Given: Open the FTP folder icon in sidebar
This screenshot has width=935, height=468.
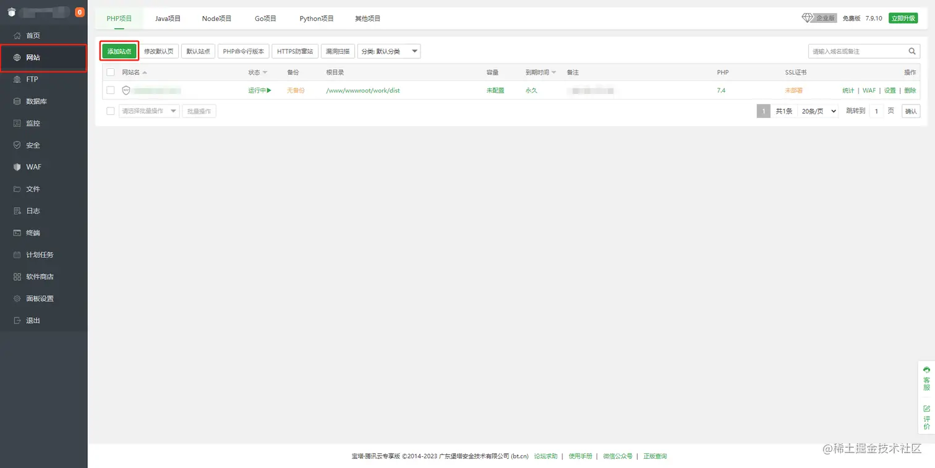Looking at the screenshot, I should (17, 79).
